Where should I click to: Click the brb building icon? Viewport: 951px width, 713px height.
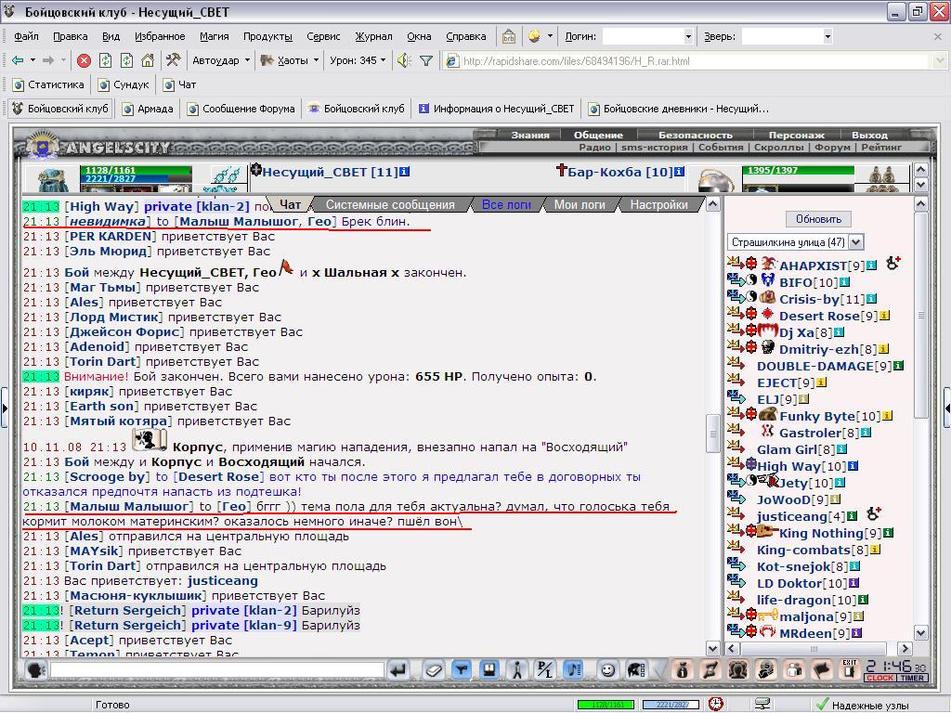[x=508, y=36]
